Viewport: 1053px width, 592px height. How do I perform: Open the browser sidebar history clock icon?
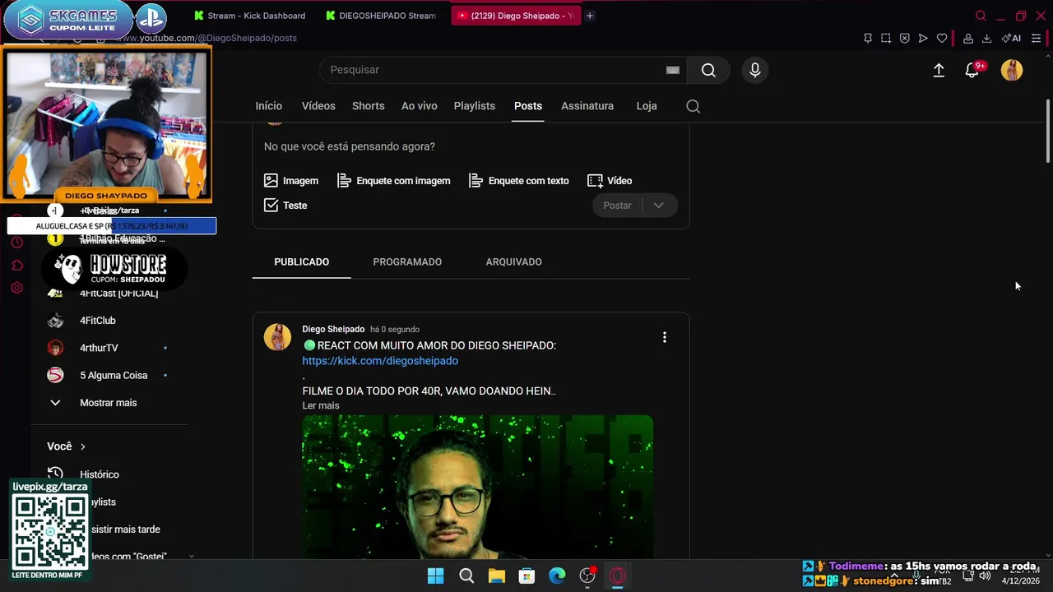[16, 243]
